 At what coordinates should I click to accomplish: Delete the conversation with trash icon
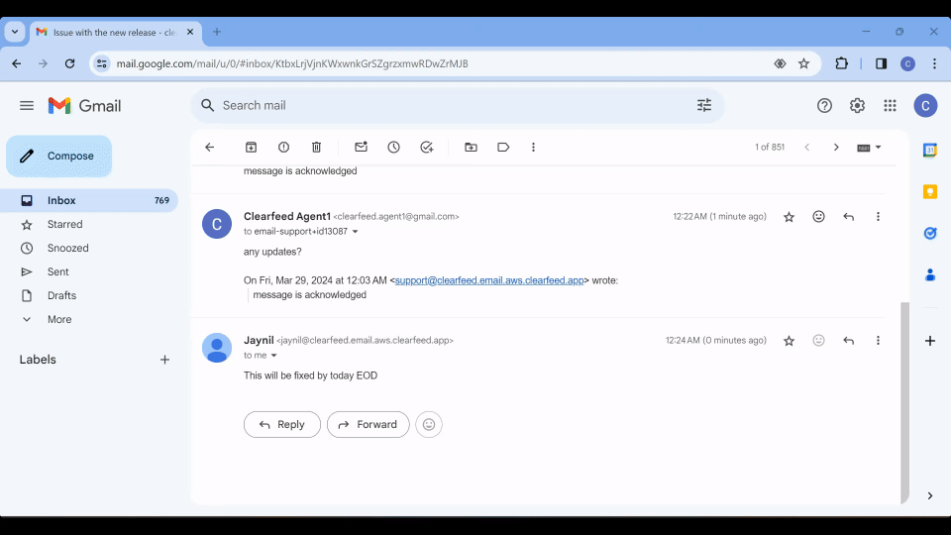pos(317,147)
